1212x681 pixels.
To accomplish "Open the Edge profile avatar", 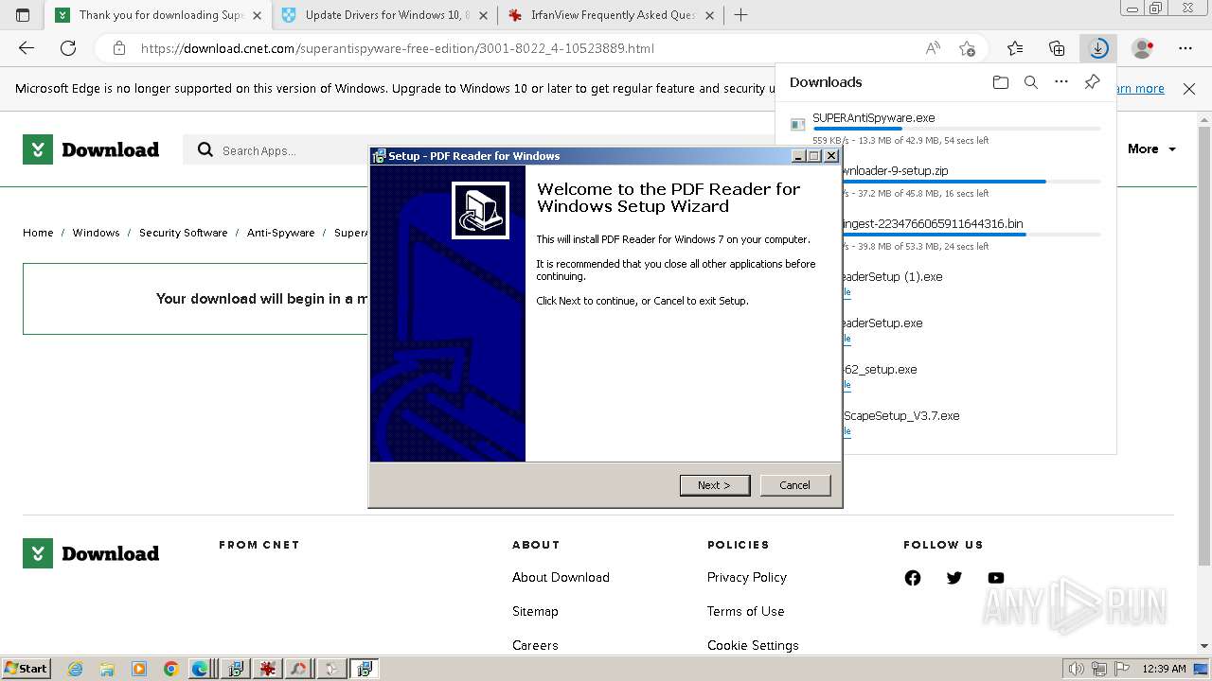I will [x=1143, y=48].
